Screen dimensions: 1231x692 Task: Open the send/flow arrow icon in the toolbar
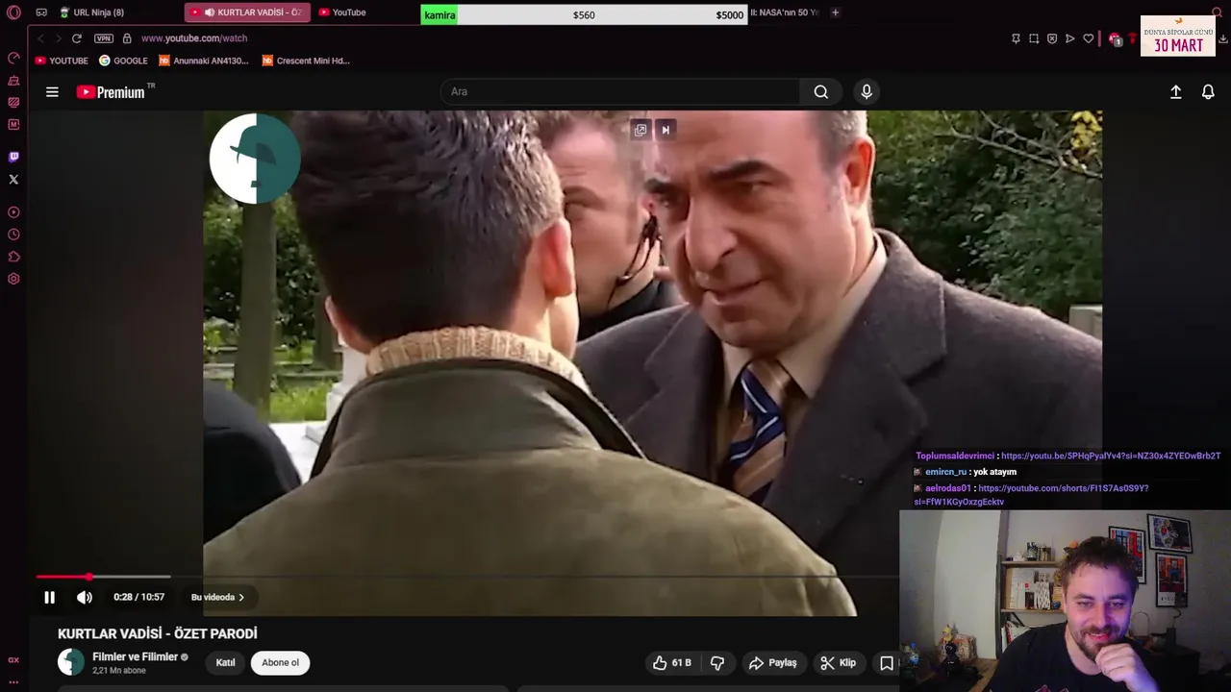pyautogui.click(x=1069, y=38)
